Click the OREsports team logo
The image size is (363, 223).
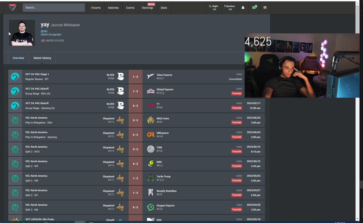[151, 135]
